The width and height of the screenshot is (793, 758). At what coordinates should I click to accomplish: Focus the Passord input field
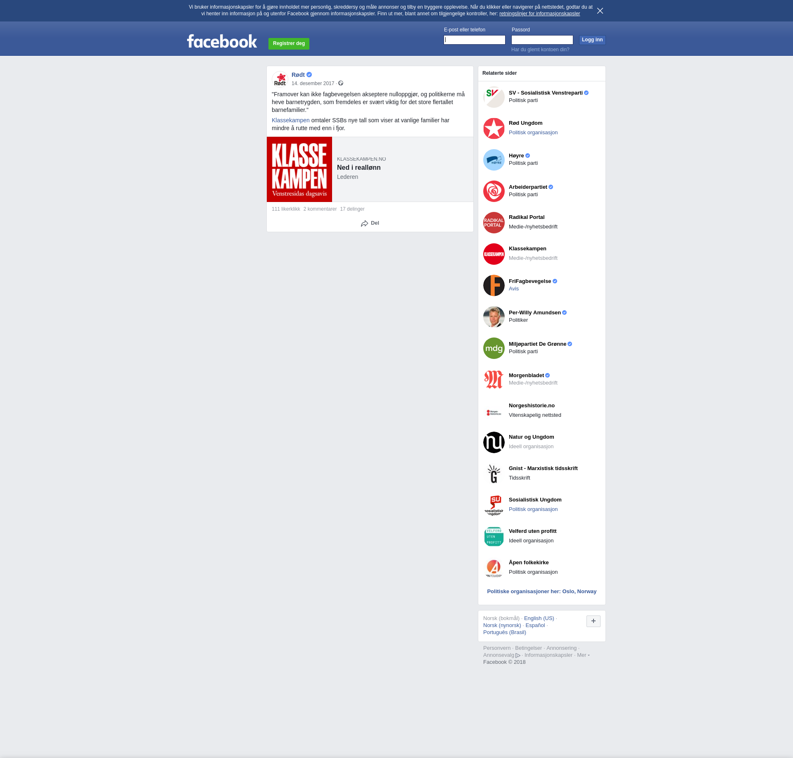click(542, 40)
